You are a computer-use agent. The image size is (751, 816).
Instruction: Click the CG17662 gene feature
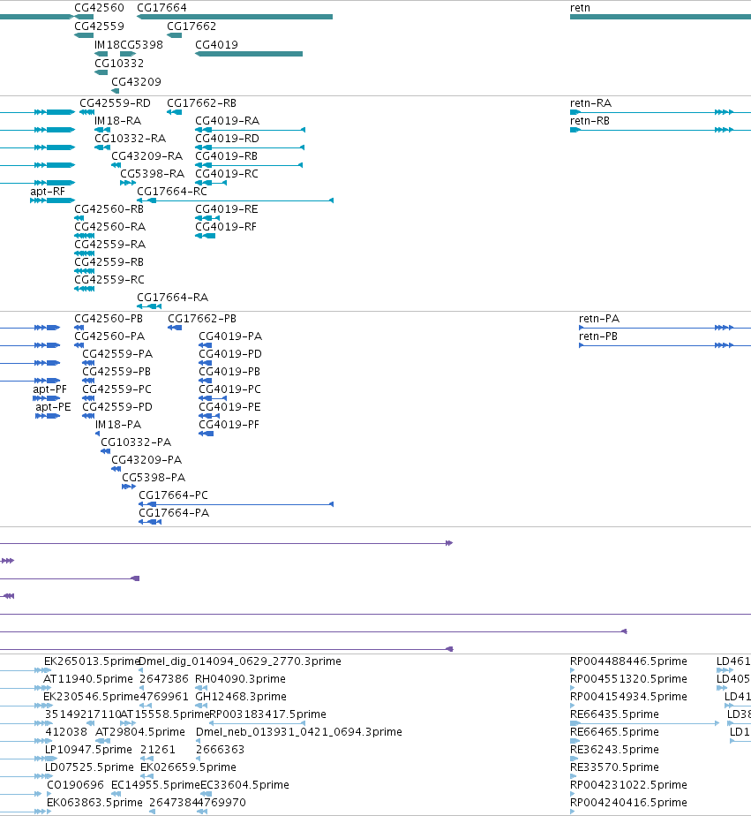pos(174,35)
